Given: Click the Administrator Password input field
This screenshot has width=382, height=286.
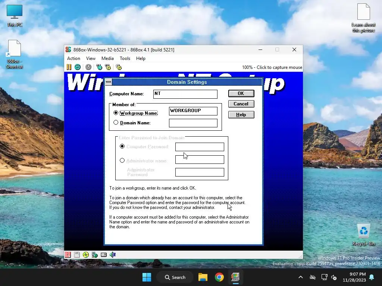Looking at the screenshot, I should click(x=200, y=172).
